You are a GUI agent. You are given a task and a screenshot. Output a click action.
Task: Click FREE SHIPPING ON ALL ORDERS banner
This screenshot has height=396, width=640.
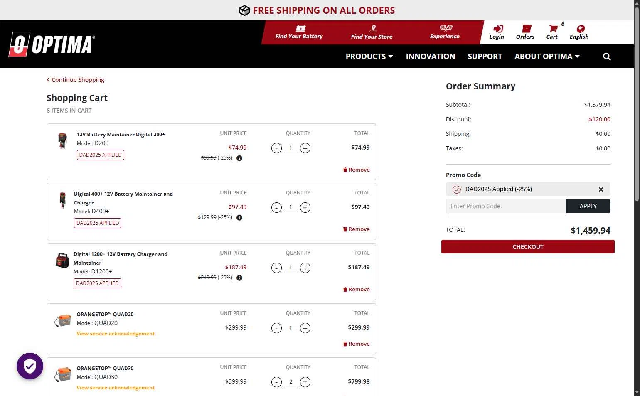(317, 10)
